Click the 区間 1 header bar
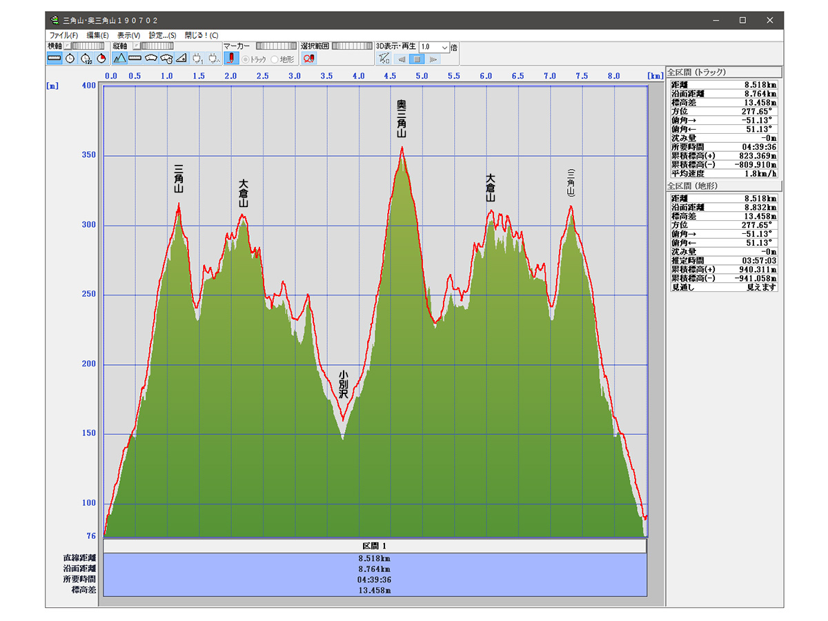Image resolution: width=828 pixels, height=621 pixels. (x=375, y=546)
